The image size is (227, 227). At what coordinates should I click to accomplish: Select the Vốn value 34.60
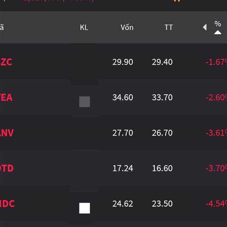(x=123, y=98)
